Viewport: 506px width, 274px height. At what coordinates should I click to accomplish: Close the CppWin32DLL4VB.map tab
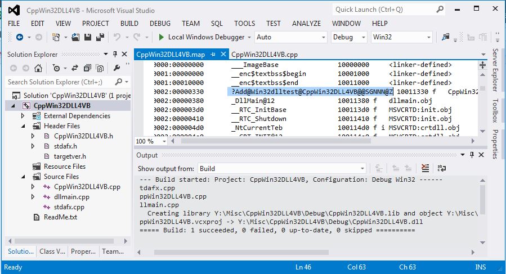point(223,54)
